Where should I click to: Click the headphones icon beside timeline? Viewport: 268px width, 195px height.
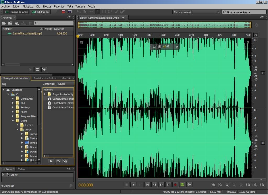click(256, 35)
